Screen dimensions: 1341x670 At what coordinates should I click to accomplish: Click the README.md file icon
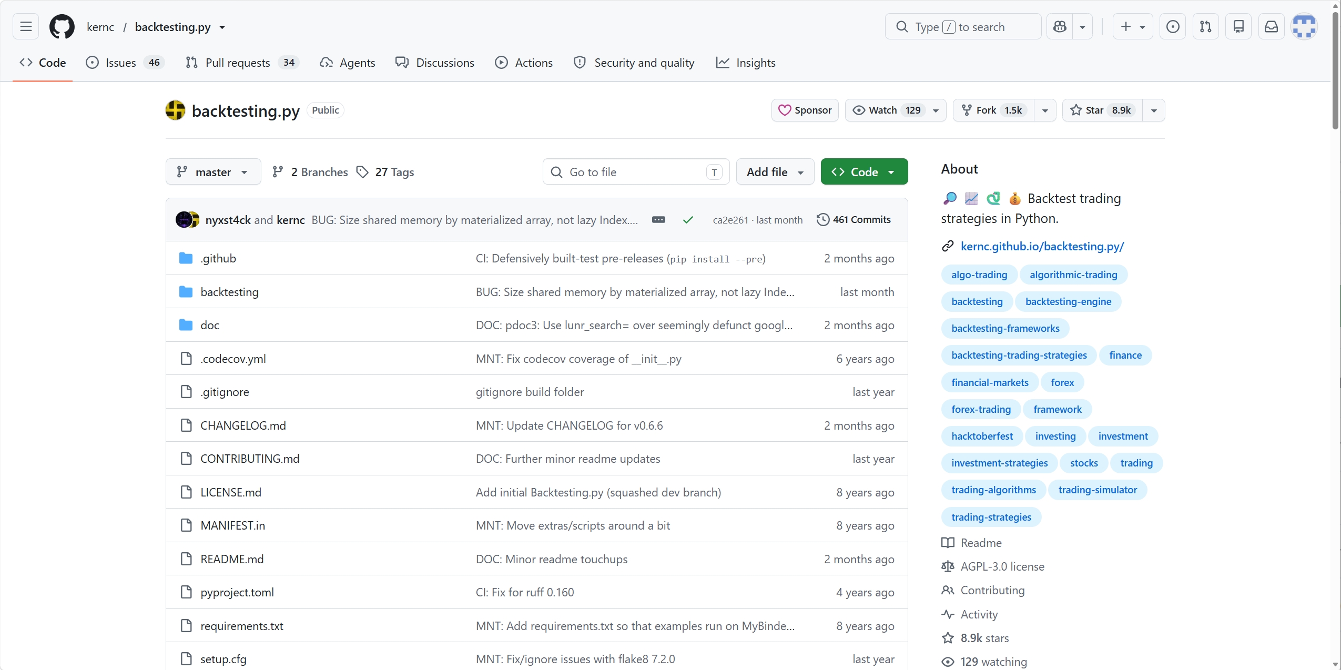(186, 559)
